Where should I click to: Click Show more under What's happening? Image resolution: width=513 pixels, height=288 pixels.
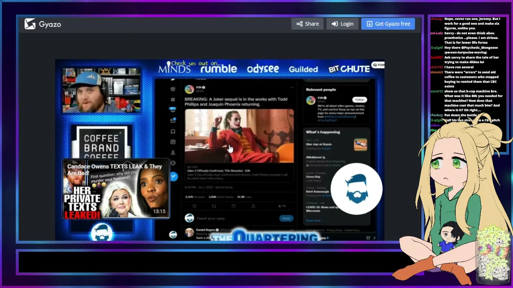(313, 220)
